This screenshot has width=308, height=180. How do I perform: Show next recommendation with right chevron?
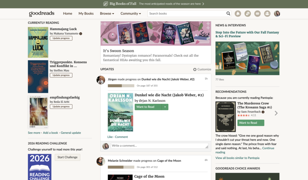pyautogui.click(x=276, y=113)
